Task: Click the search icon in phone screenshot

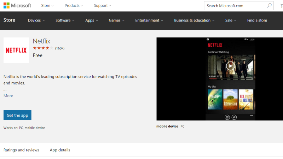Action: tap(234, 117)
